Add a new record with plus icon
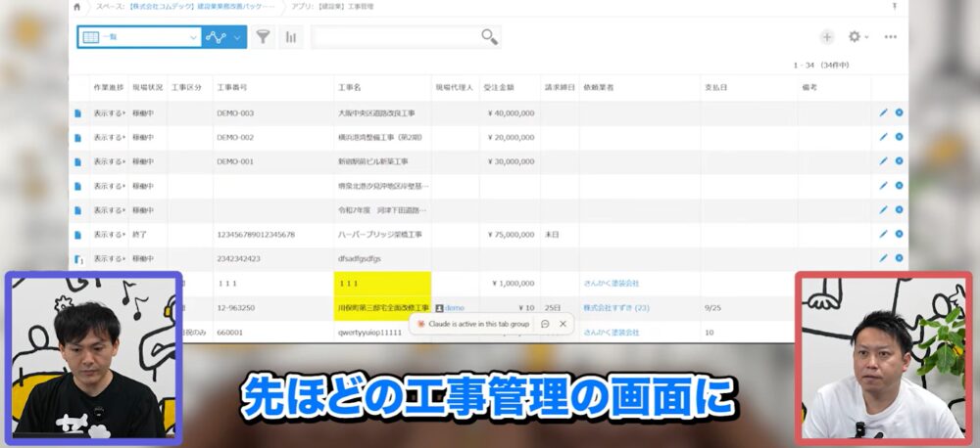This screenshot has height=448, width=980. point(827,37)
